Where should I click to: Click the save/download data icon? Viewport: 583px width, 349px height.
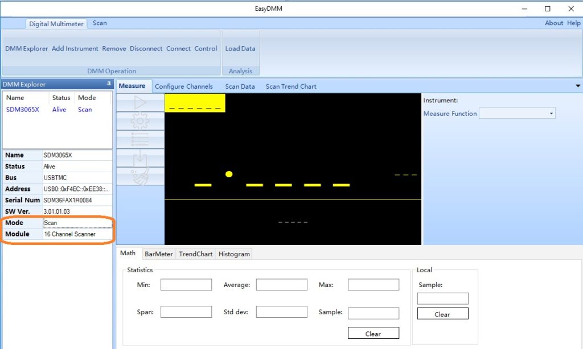pos(140,157)
